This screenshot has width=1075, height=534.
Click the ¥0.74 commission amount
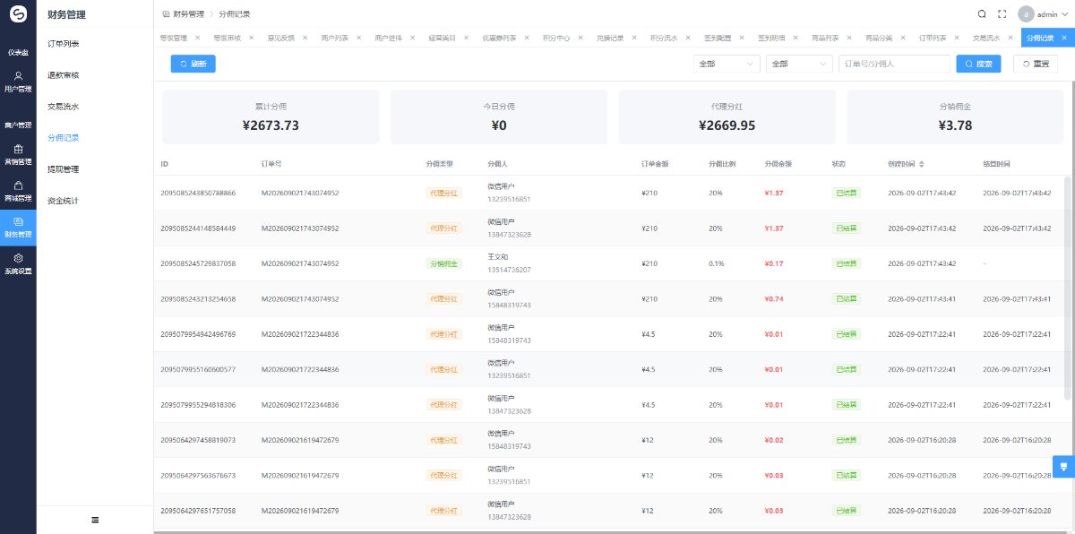pos(775,298)
